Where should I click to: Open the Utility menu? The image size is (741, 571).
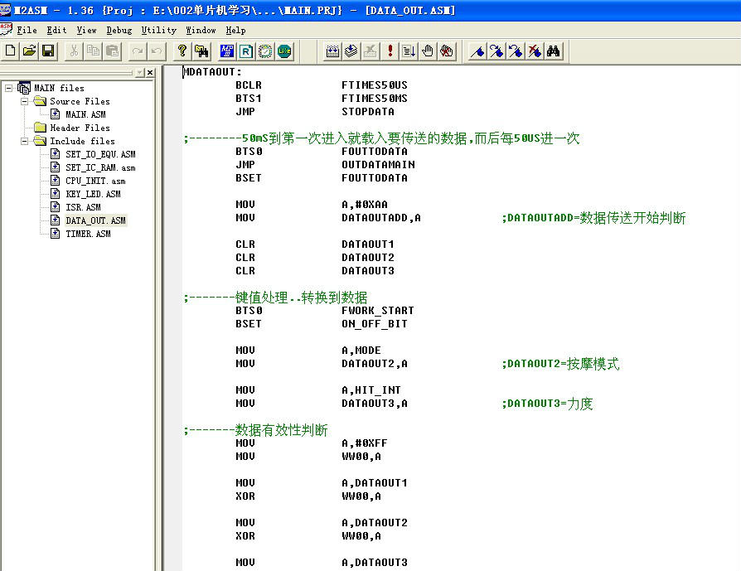pos(158,30)
